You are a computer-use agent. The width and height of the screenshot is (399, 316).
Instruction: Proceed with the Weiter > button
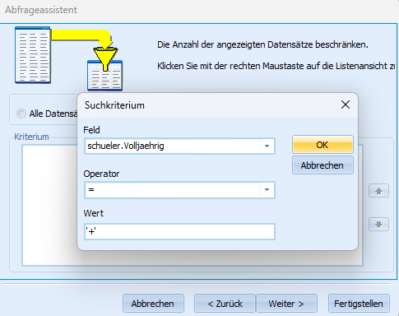286,304
